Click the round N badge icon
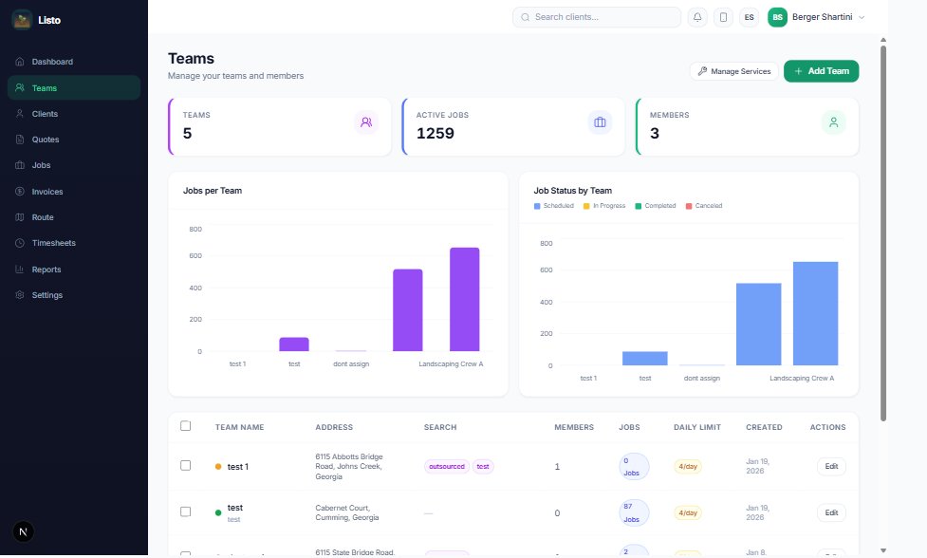This screenshot has width=927, height=558. coord(23,532)
